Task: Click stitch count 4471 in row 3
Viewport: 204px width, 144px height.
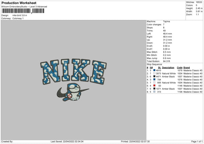Action: 158,76
